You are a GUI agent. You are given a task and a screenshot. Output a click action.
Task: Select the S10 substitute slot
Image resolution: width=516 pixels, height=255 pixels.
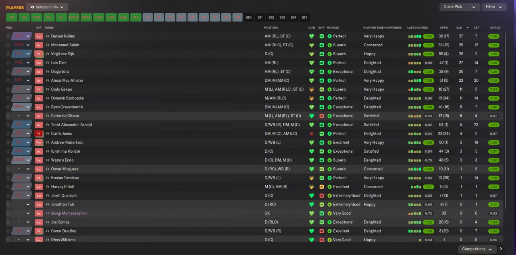248,18
